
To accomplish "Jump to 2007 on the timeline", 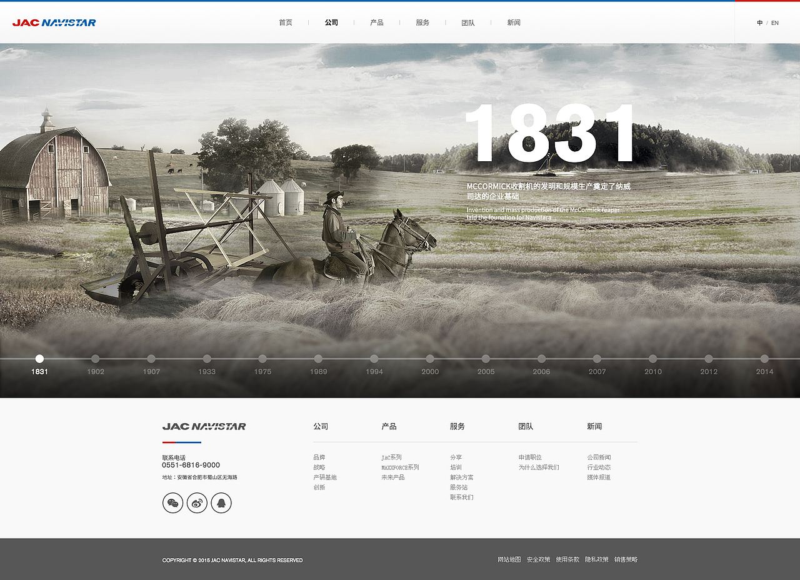I will tap(597, 359).
